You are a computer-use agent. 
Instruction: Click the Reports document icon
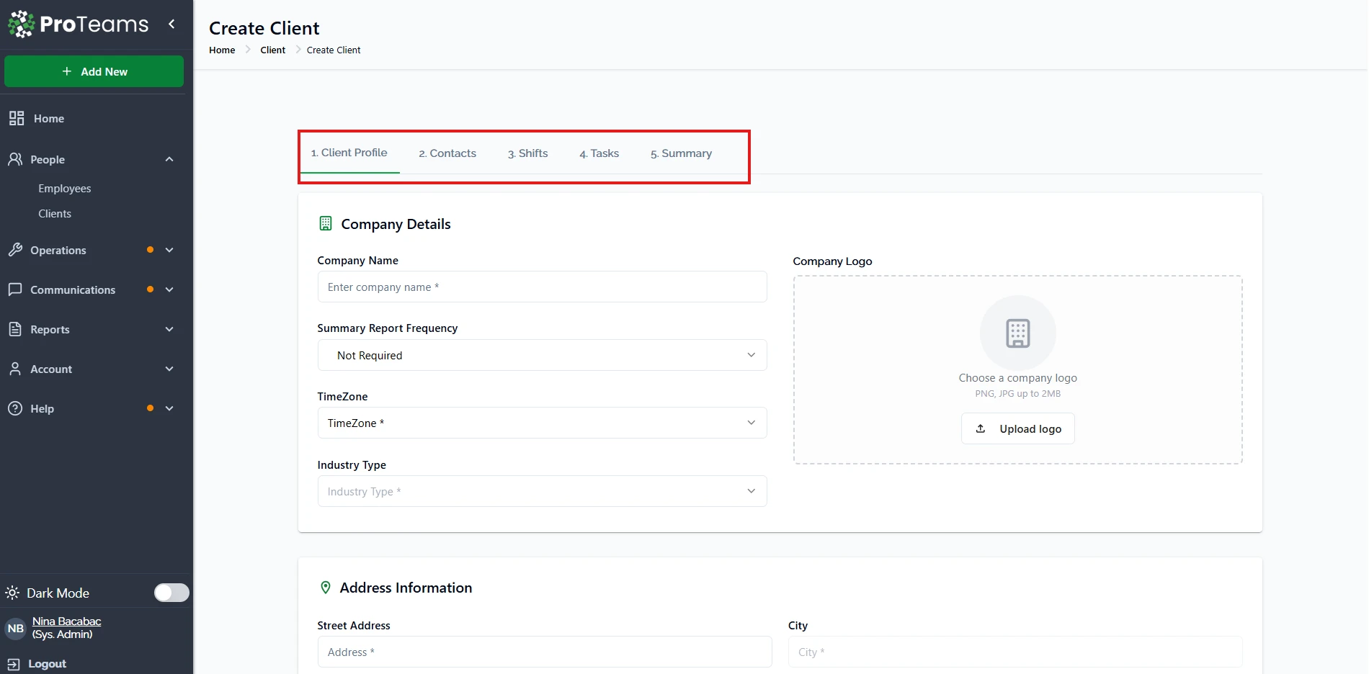(15, 329)
